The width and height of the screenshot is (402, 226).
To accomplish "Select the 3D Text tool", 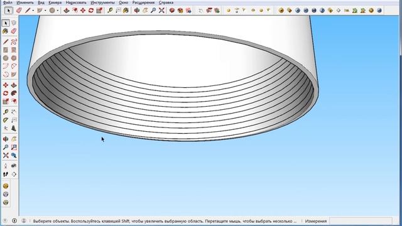I will tap(14, 128).
